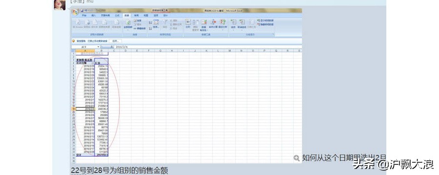Screen dimensions: 439x175
Task: Import data From Text icon
Action: [95, 22]
